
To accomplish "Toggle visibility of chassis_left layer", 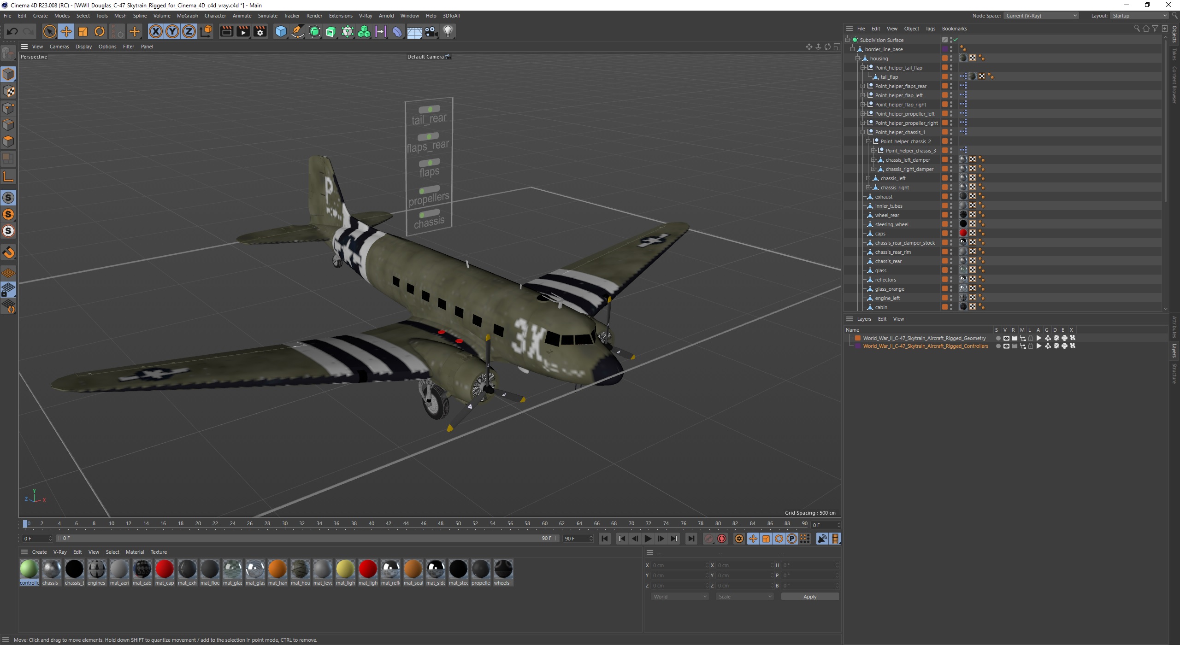I will click(x=951, y=176).
